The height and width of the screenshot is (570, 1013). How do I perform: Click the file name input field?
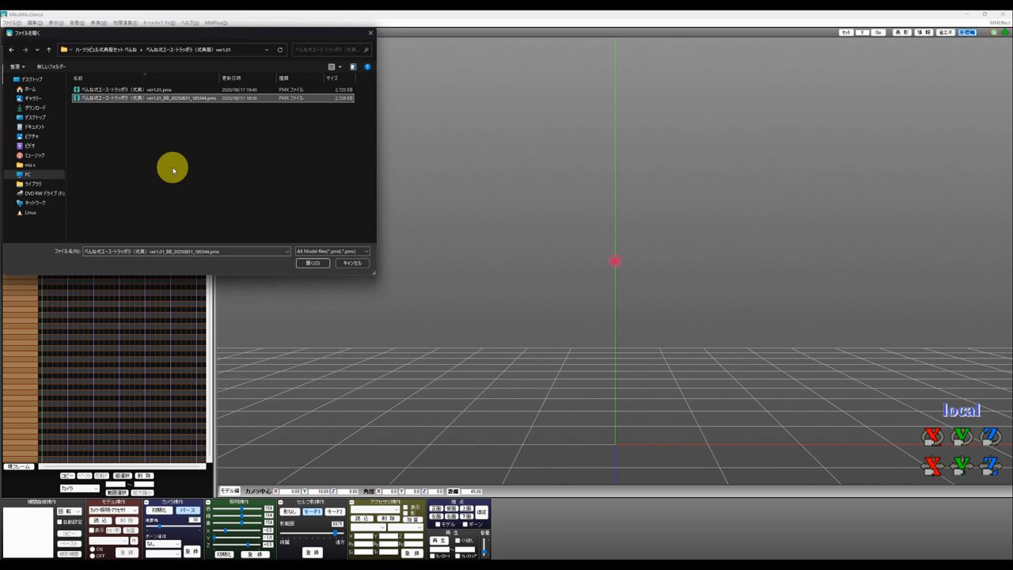click(x=187, y=251)
